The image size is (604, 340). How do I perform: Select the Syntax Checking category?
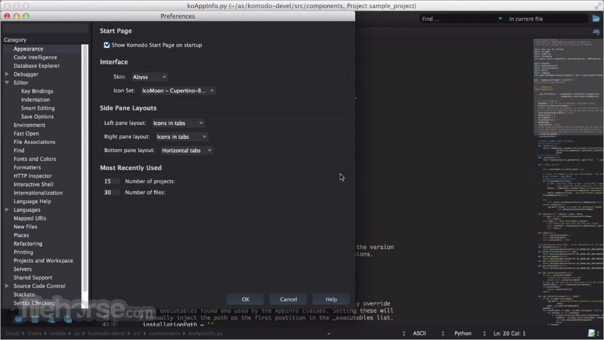tap(34, 303)
